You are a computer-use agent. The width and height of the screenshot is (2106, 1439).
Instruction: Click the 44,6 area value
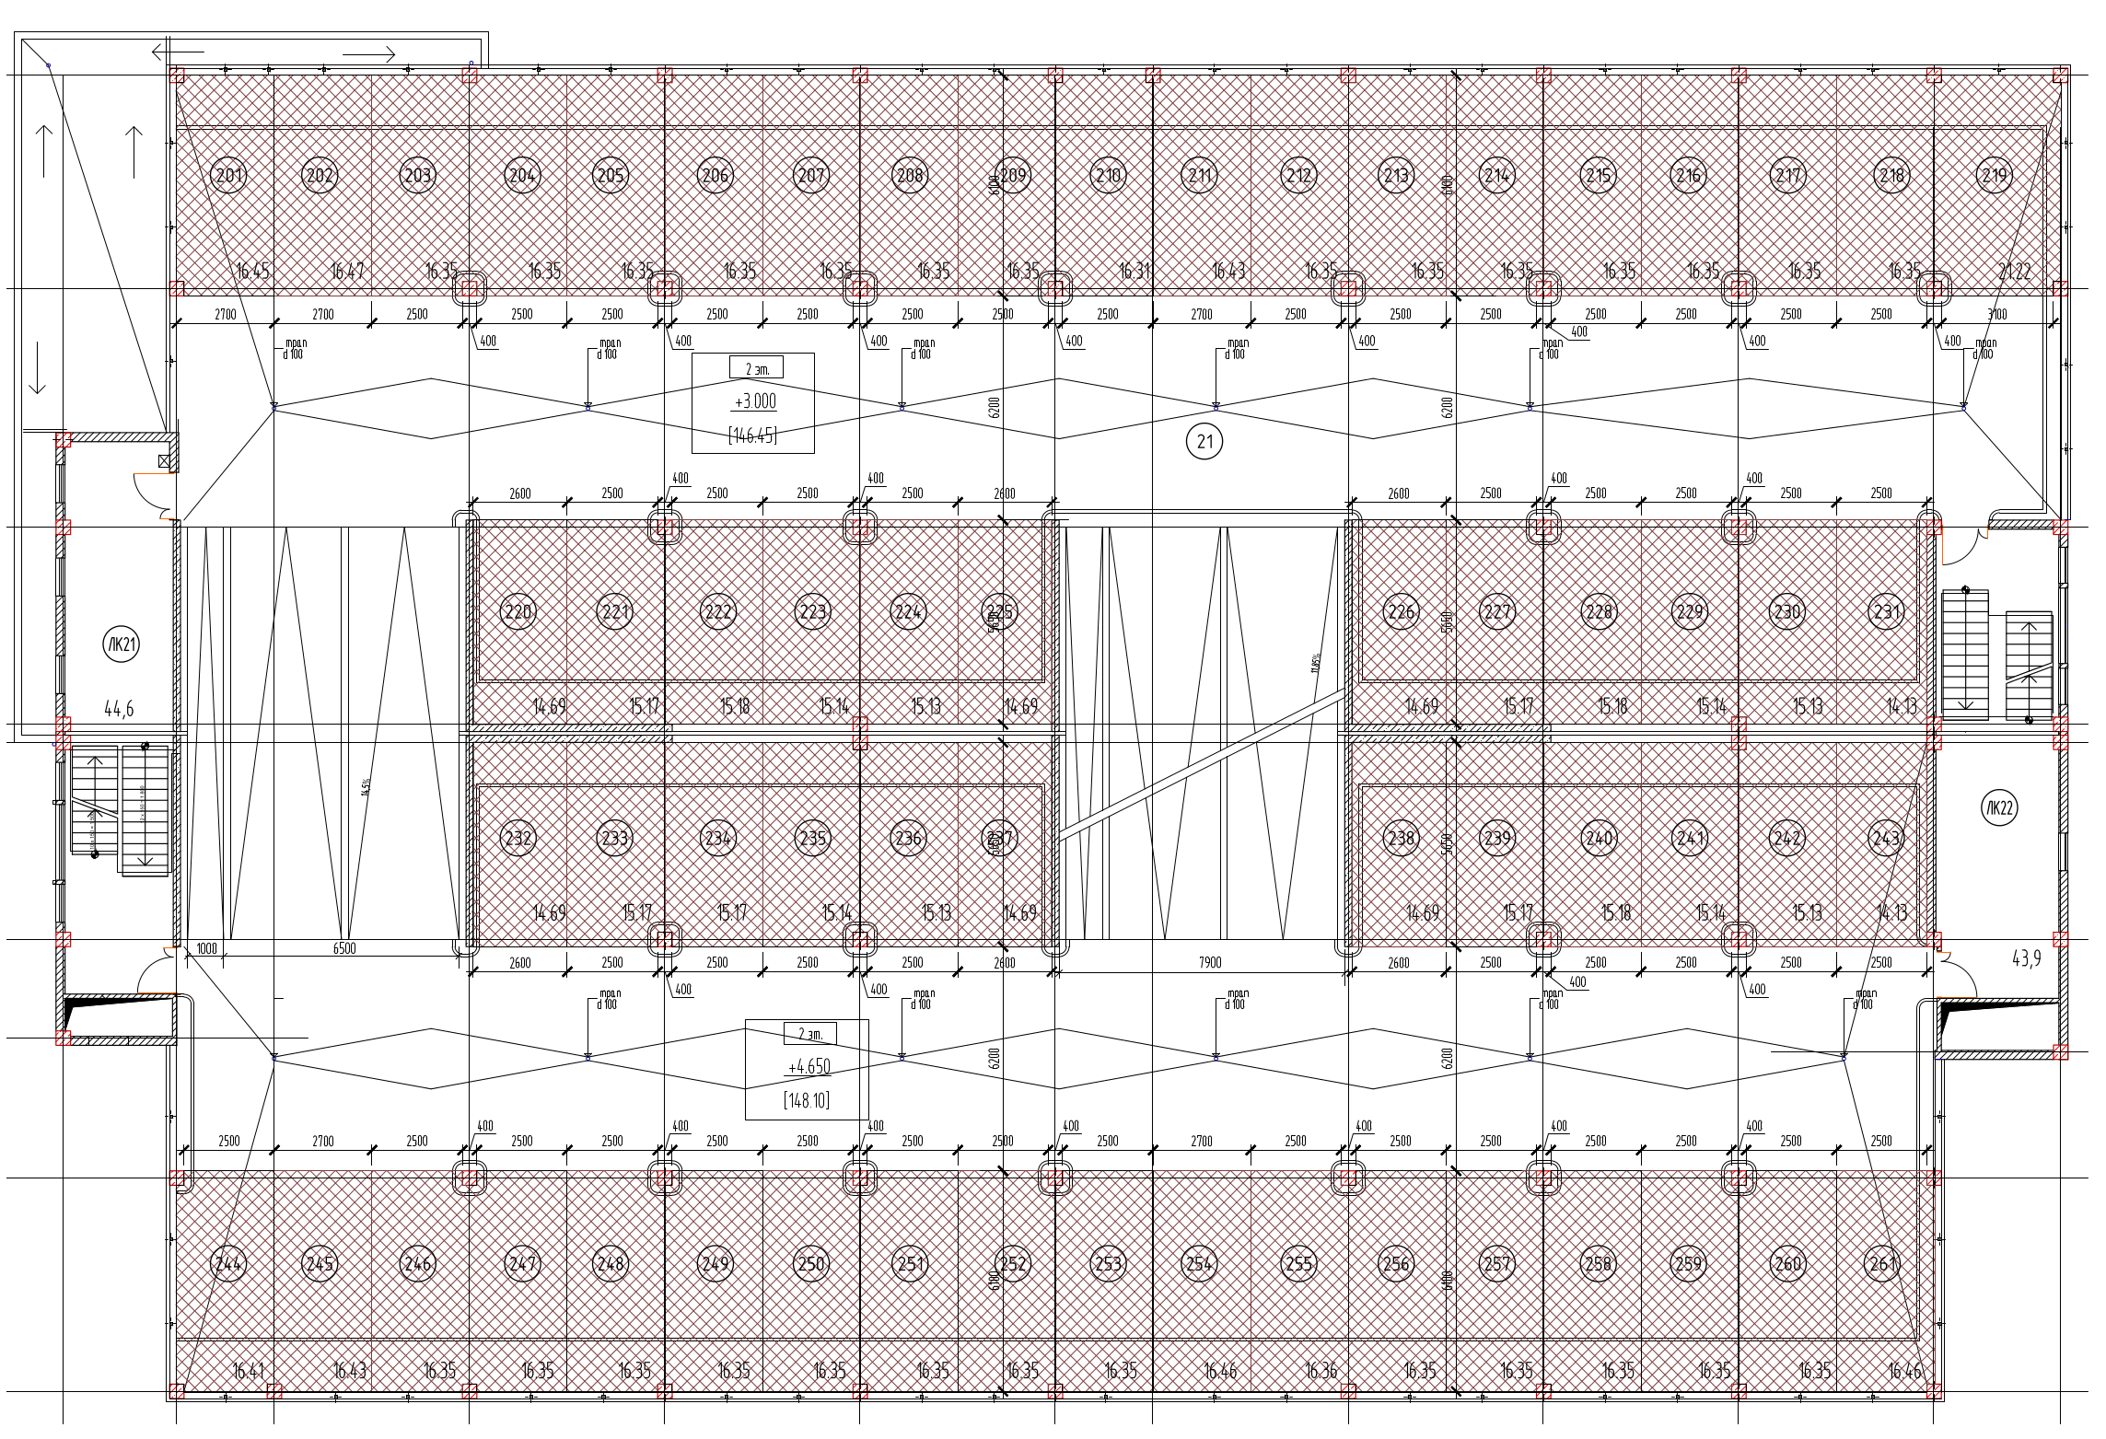(119, 709)
